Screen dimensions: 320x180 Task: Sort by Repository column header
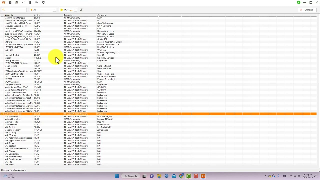click(69, 15)
